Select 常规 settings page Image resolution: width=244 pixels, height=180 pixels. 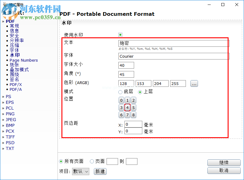(x=14, y=26)
